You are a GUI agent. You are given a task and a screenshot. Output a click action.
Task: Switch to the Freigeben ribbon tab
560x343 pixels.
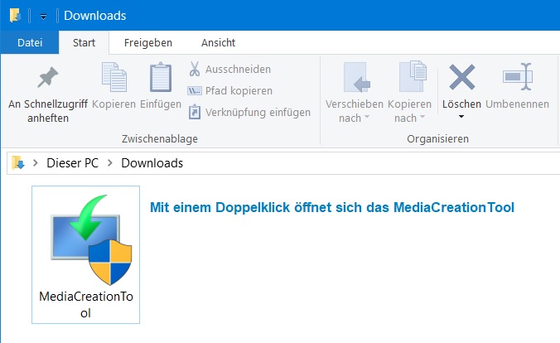coord(147,42)
